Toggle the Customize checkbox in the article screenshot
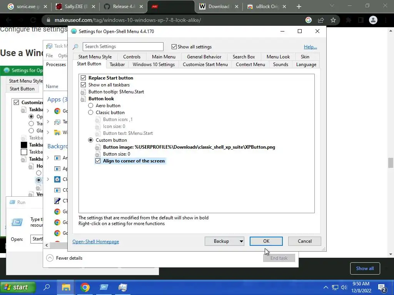The image size is (394, 295). (x=16, y=102)
